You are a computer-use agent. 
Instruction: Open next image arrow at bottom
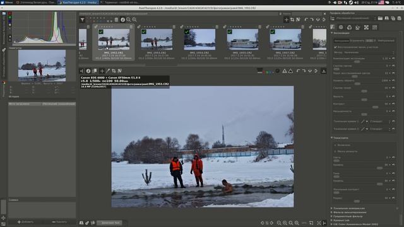tap(271, 223)
